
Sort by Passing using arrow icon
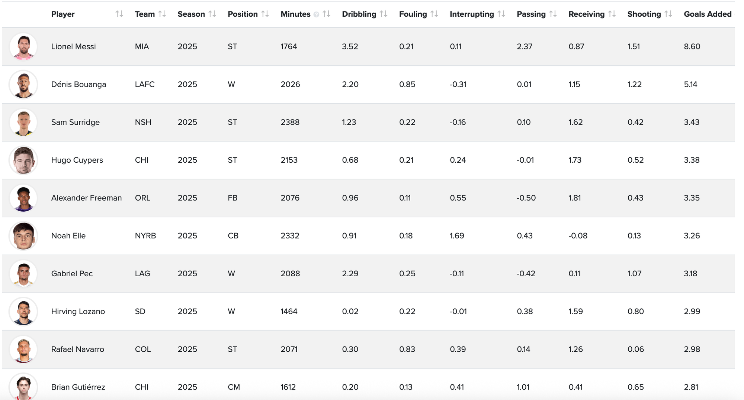[553, 14]
